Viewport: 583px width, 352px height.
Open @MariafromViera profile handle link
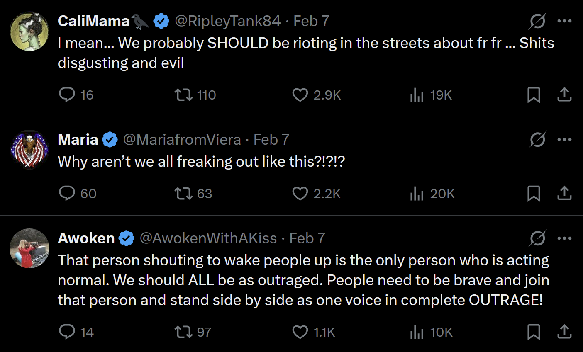tap(182, 140)
